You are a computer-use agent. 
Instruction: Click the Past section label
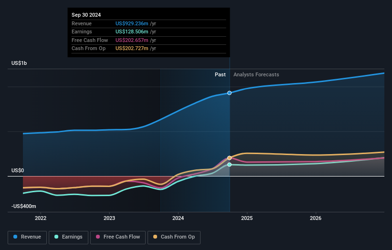point(220,74)
